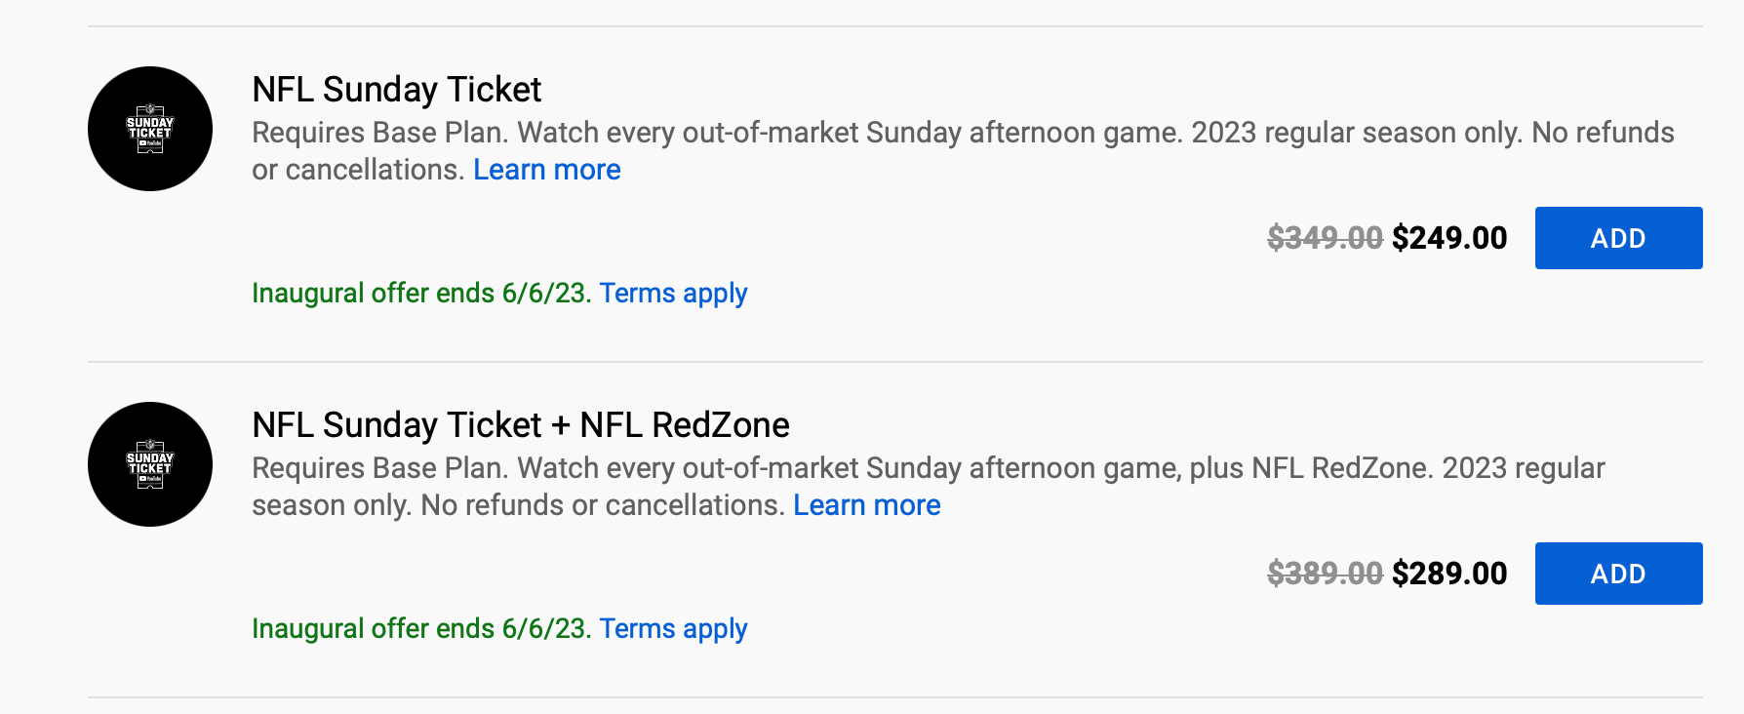Screen dimensions: 1744x714
Task: Click the Inaugural offer text under Sunday Ticket
Action: coord(420,294)
